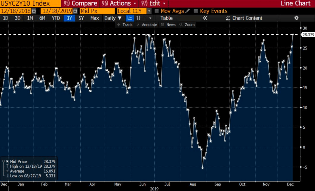Click the Mov Avgs label text
The width and height of the screenshot is (315, 191).
coord(172,11)
